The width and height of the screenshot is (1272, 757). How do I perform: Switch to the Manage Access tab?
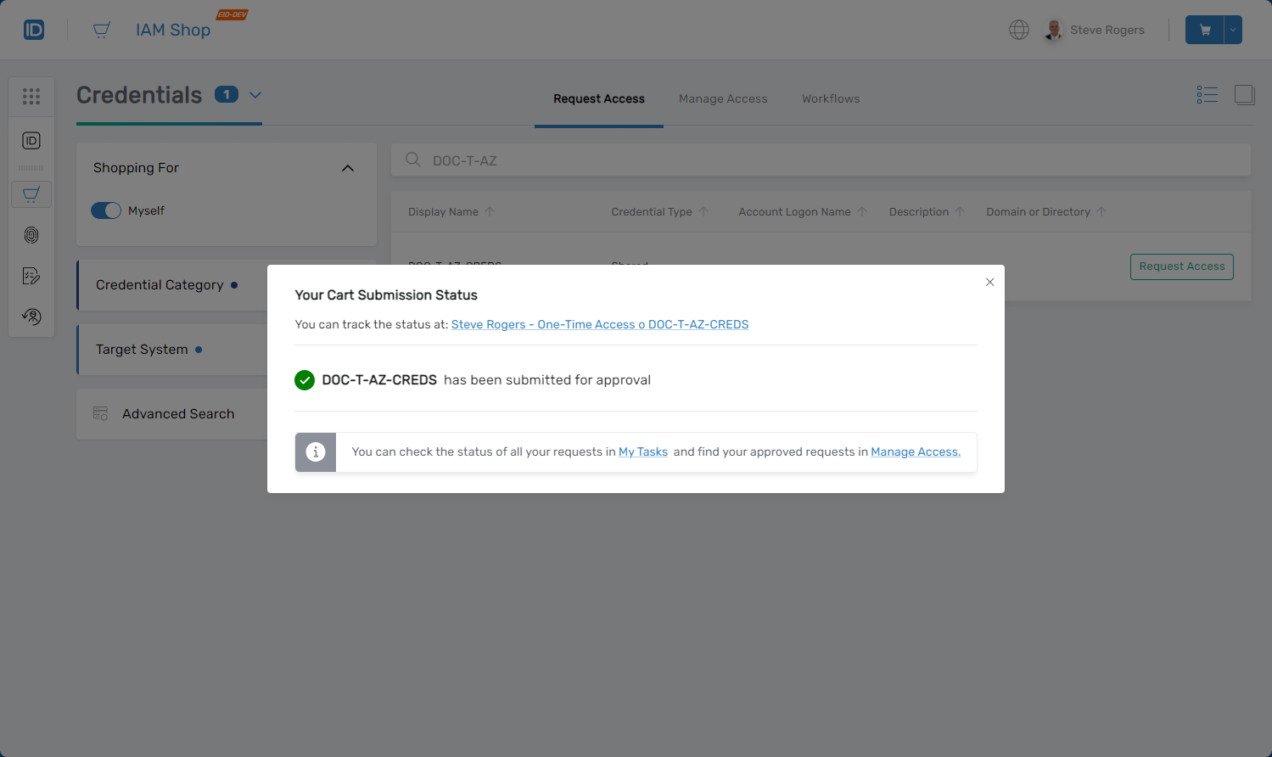coord(723,99)
